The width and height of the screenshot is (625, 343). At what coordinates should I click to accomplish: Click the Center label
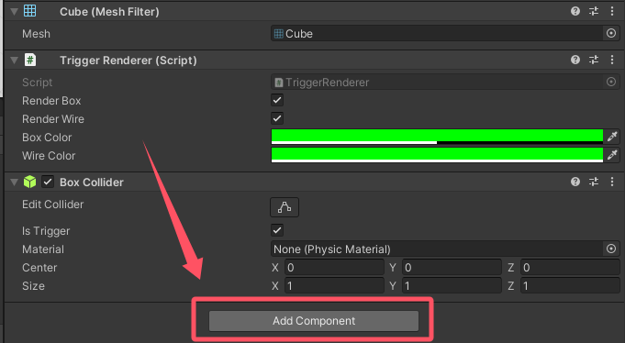[x=39, y=267]
